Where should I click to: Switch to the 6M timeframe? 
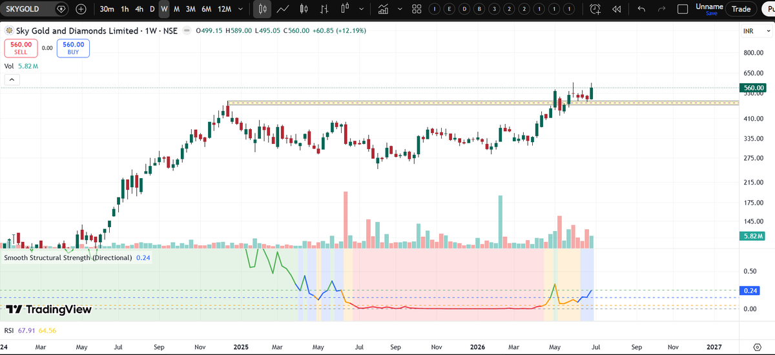coord(206,9)
